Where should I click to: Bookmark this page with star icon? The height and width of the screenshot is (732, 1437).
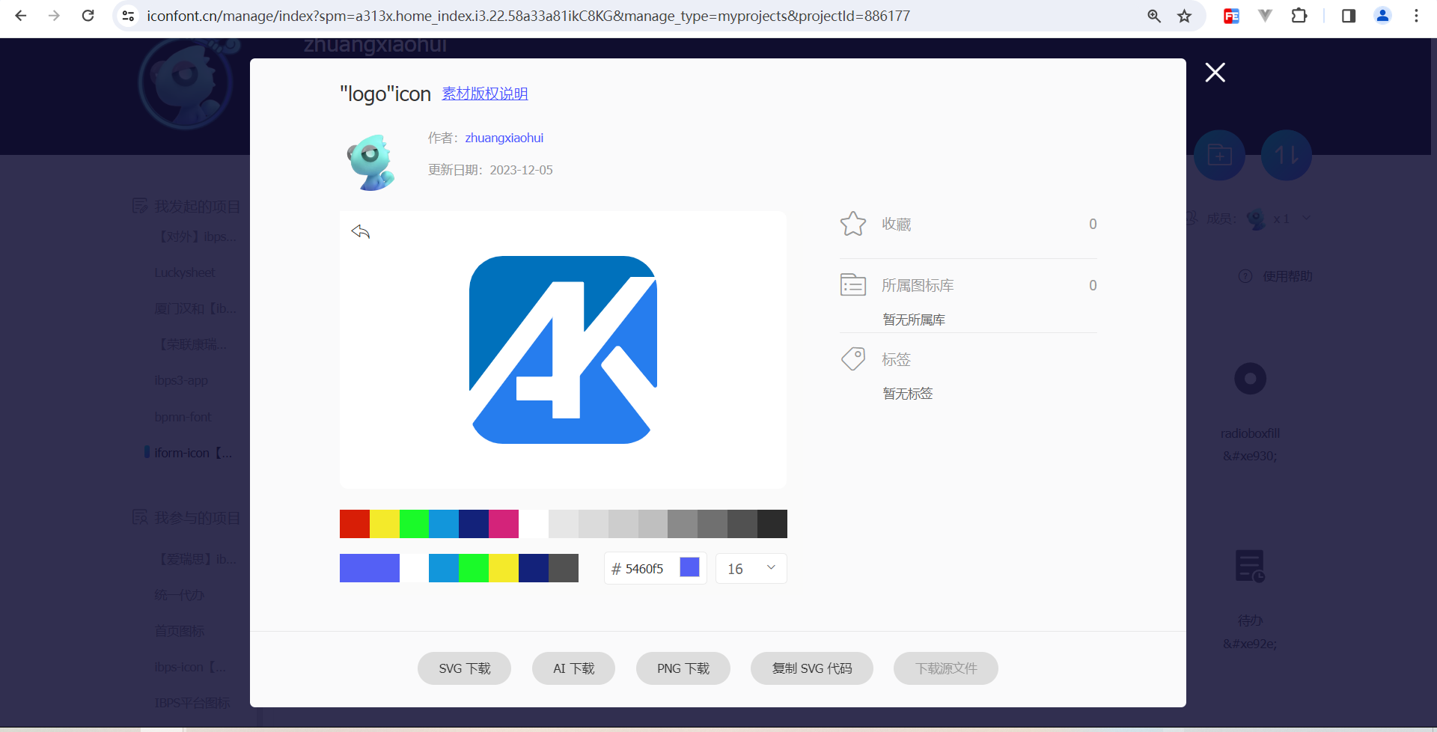(x=1184, y=16)
